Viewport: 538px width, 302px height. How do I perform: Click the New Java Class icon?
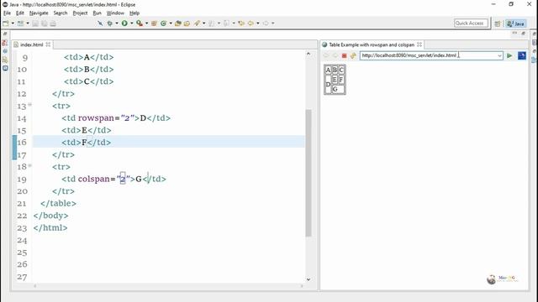click(x=163, y=23)
